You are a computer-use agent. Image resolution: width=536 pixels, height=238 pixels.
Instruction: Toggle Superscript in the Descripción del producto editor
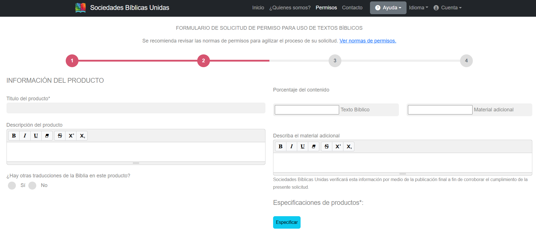tap(71, 136)
